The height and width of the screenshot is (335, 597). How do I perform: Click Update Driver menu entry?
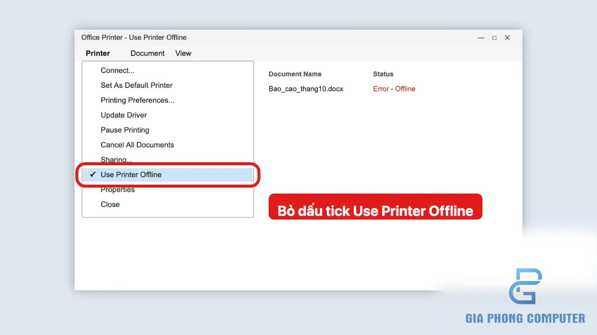[168, 115]
